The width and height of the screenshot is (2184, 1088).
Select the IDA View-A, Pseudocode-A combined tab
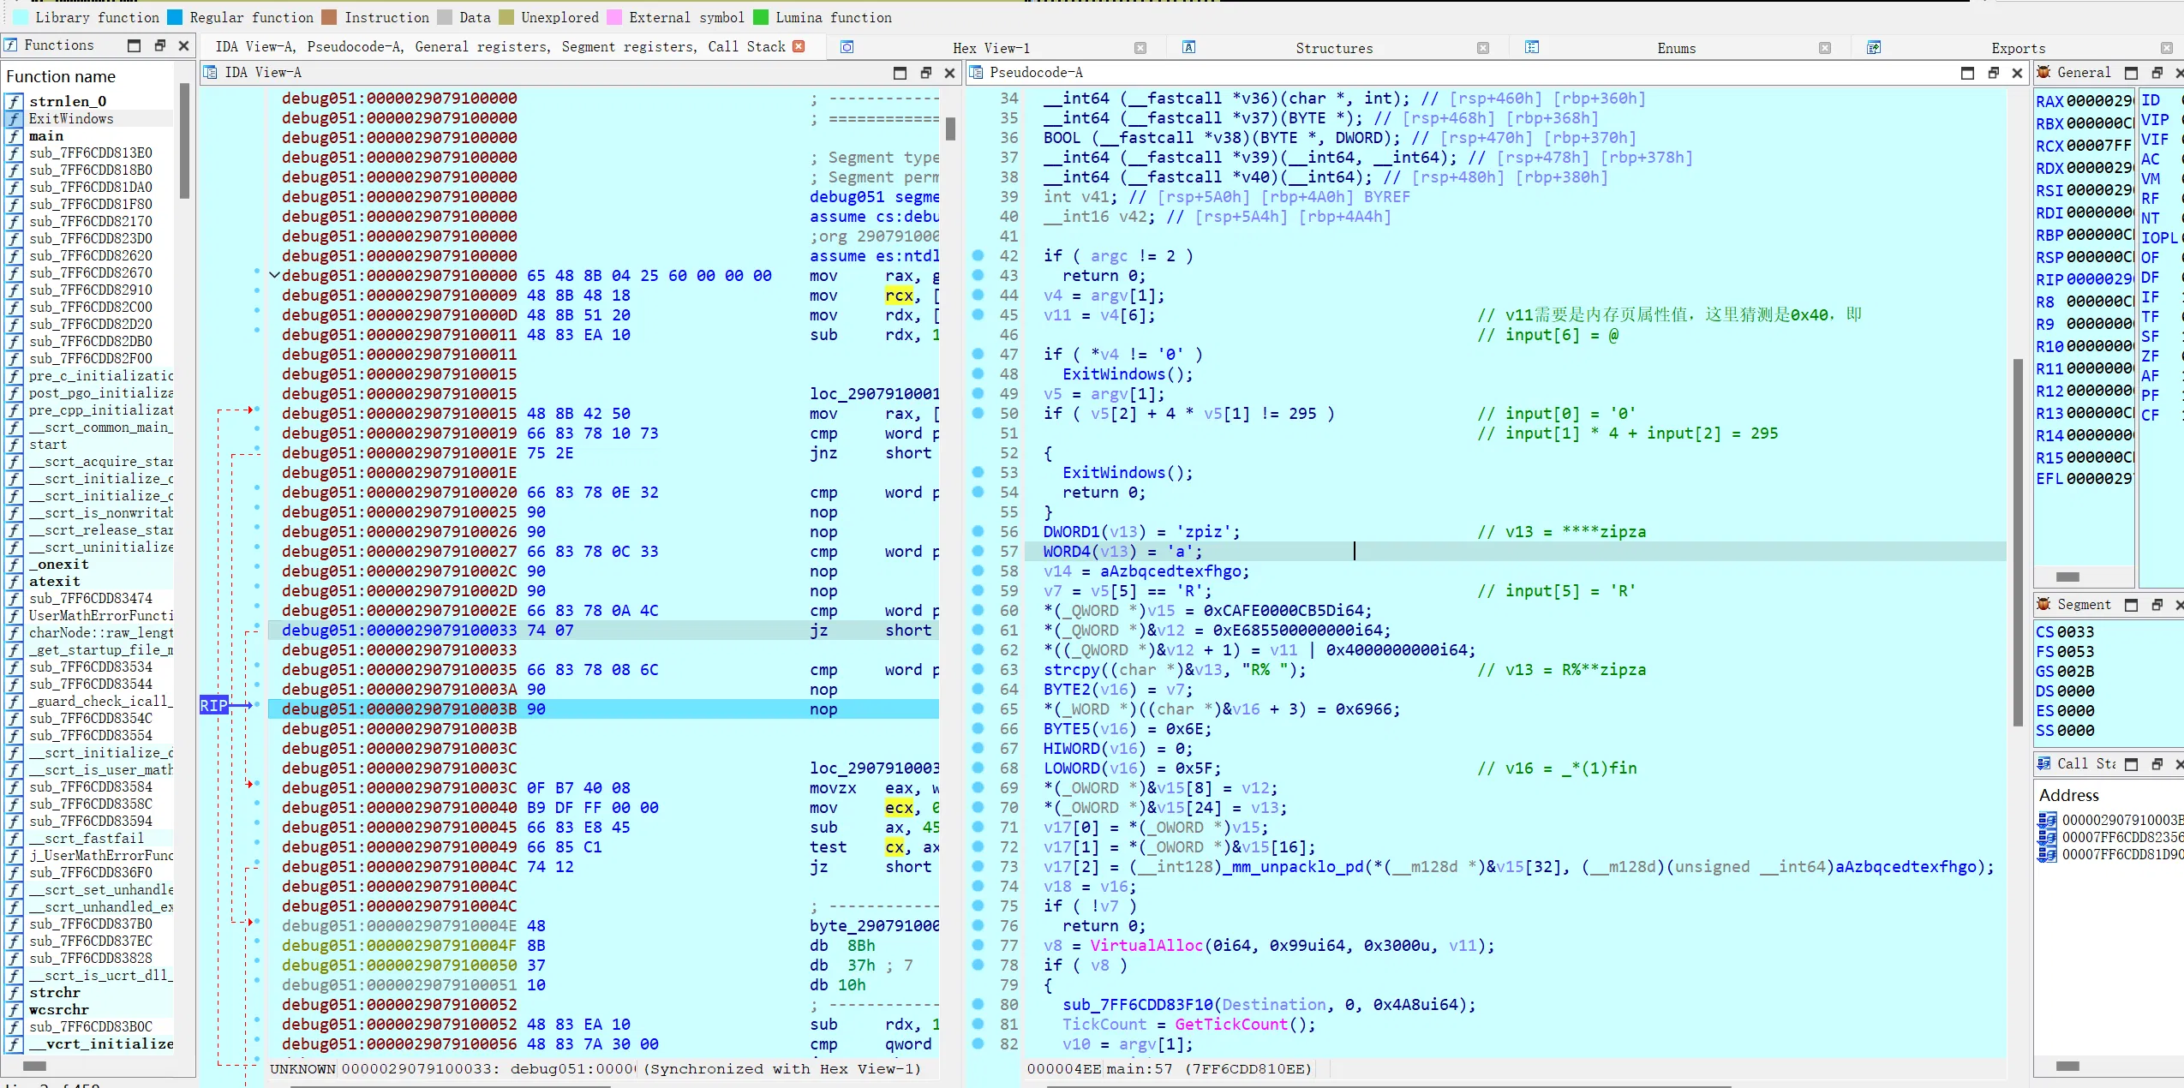tap(500, 46)
